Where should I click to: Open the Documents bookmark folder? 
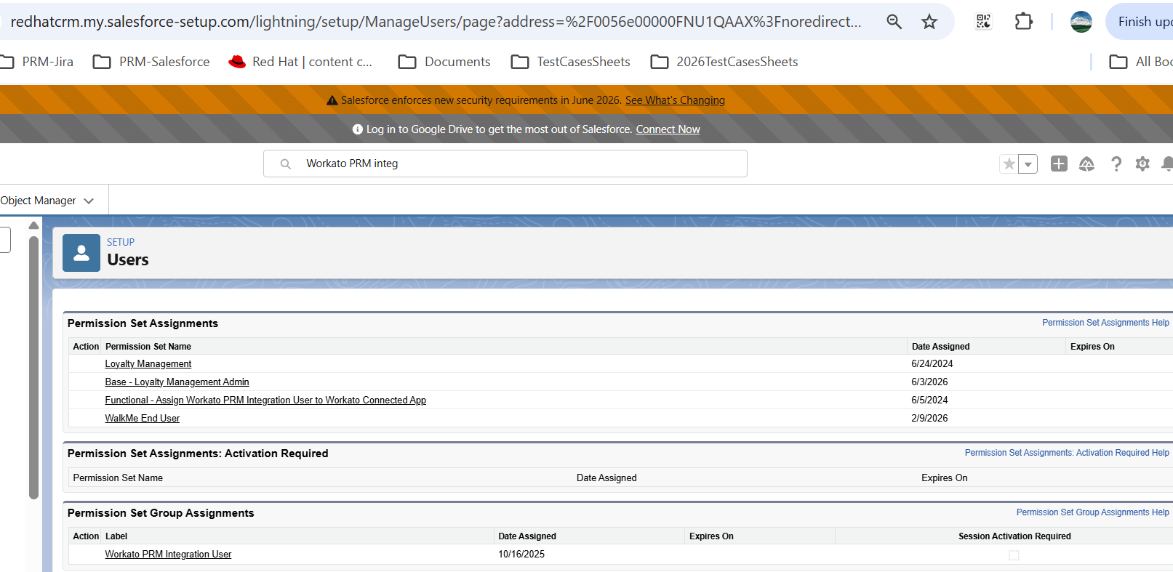(444, 62)
